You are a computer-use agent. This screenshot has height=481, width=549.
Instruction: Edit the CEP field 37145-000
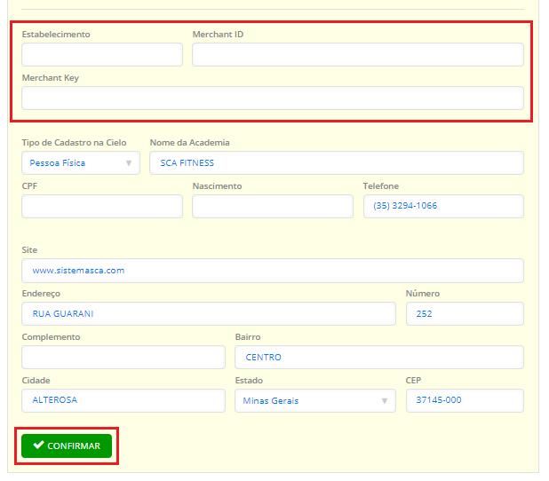[465, 400]
